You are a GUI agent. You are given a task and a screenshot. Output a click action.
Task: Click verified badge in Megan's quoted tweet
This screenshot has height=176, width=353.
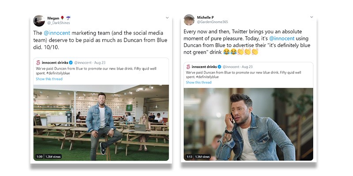pyautogui.click(x=71, y=62)
